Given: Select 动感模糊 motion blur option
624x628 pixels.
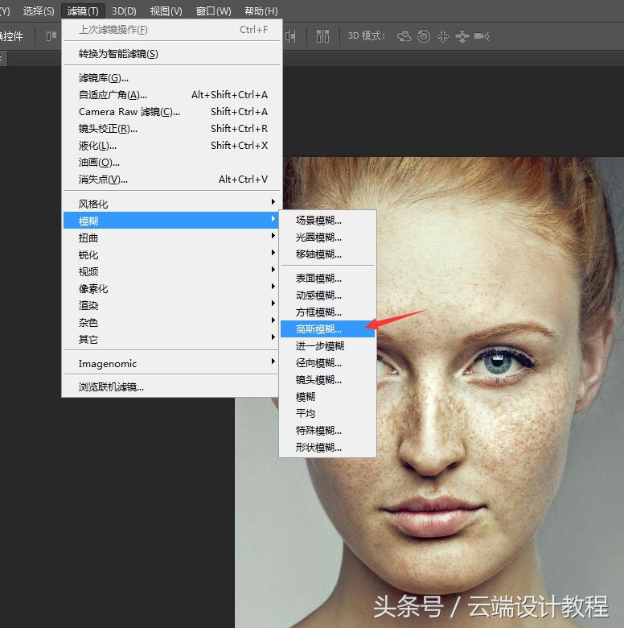Looking at the screenshot, I should pos(318,295).
